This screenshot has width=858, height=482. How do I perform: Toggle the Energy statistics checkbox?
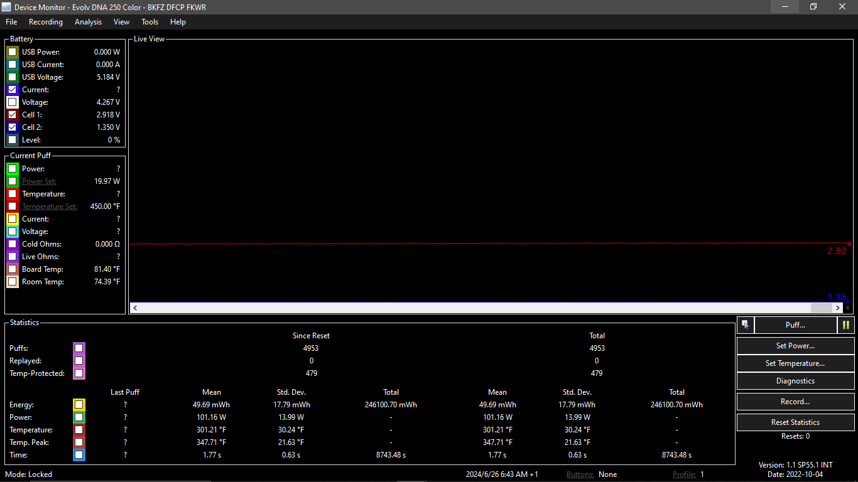79,405
